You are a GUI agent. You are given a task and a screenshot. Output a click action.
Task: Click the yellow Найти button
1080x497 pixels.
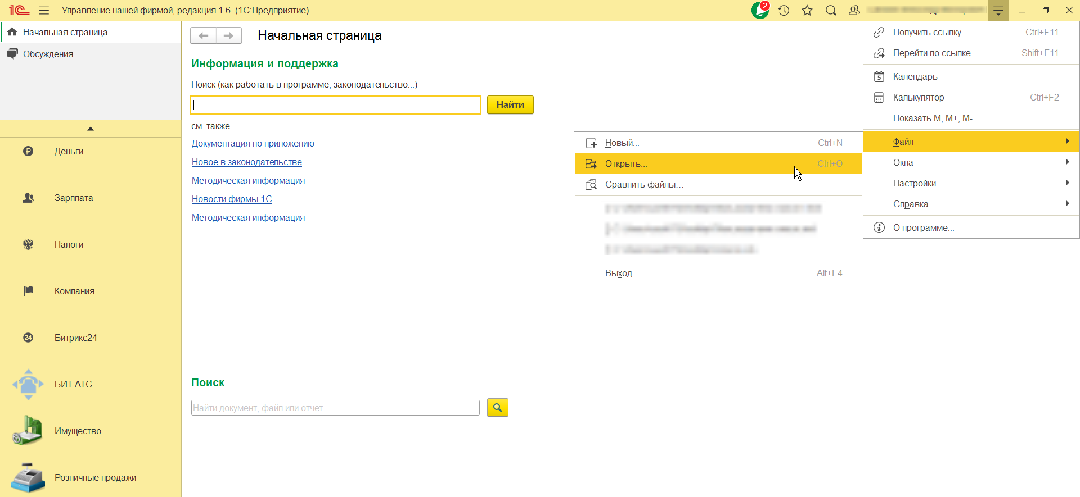pos(510,104)
